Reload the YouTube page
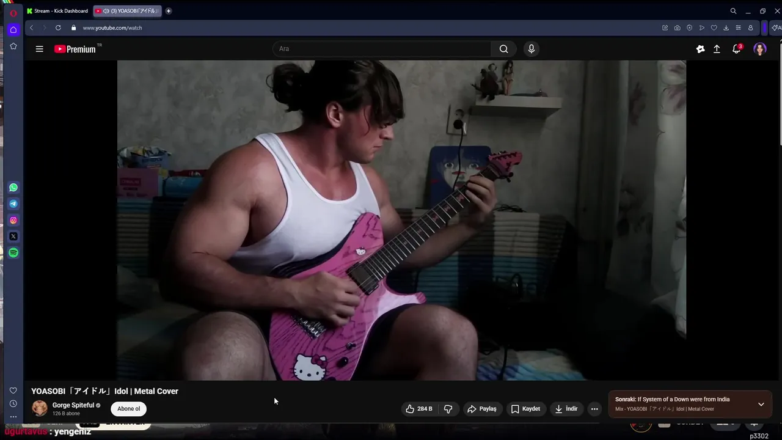This screenshot has height=440, width=782. (x=58, y=28)
